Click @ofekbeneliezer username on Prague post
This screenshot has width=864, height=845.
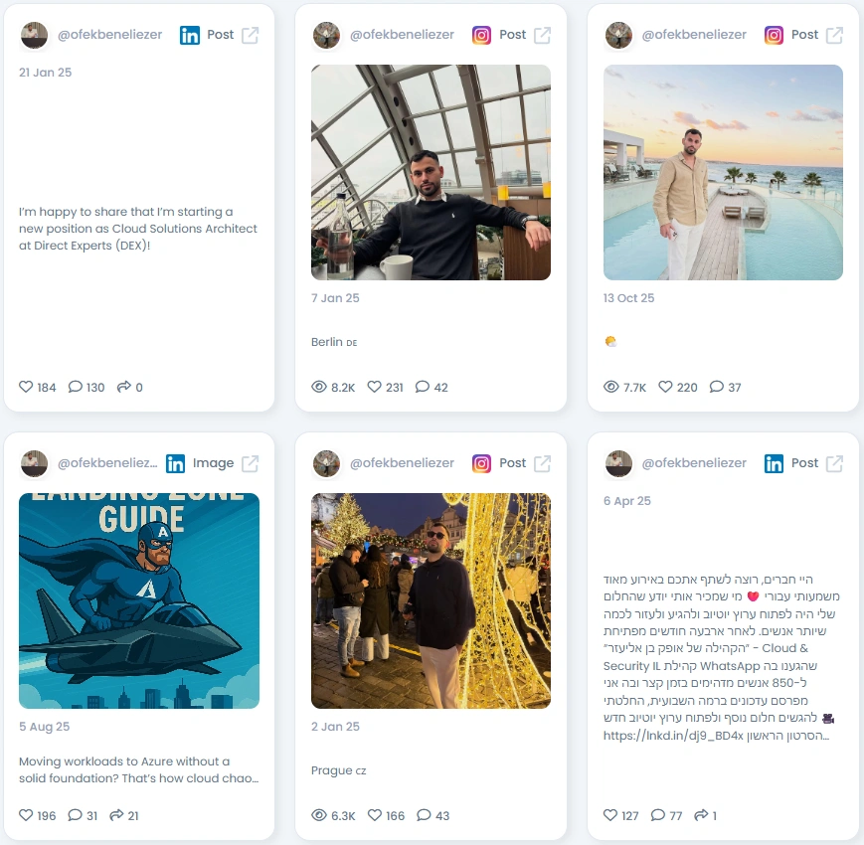click(402, 462)
